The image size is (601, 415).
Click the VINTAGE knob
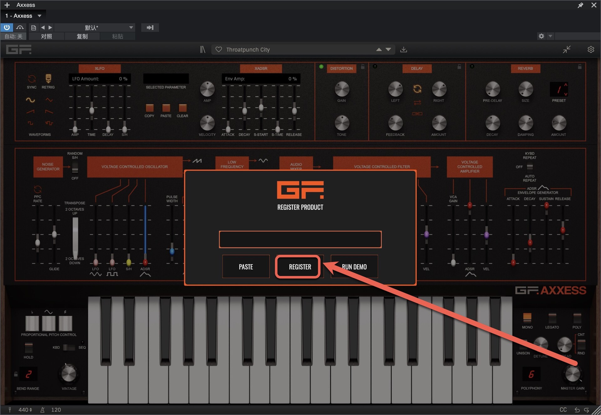pos(69,374)
